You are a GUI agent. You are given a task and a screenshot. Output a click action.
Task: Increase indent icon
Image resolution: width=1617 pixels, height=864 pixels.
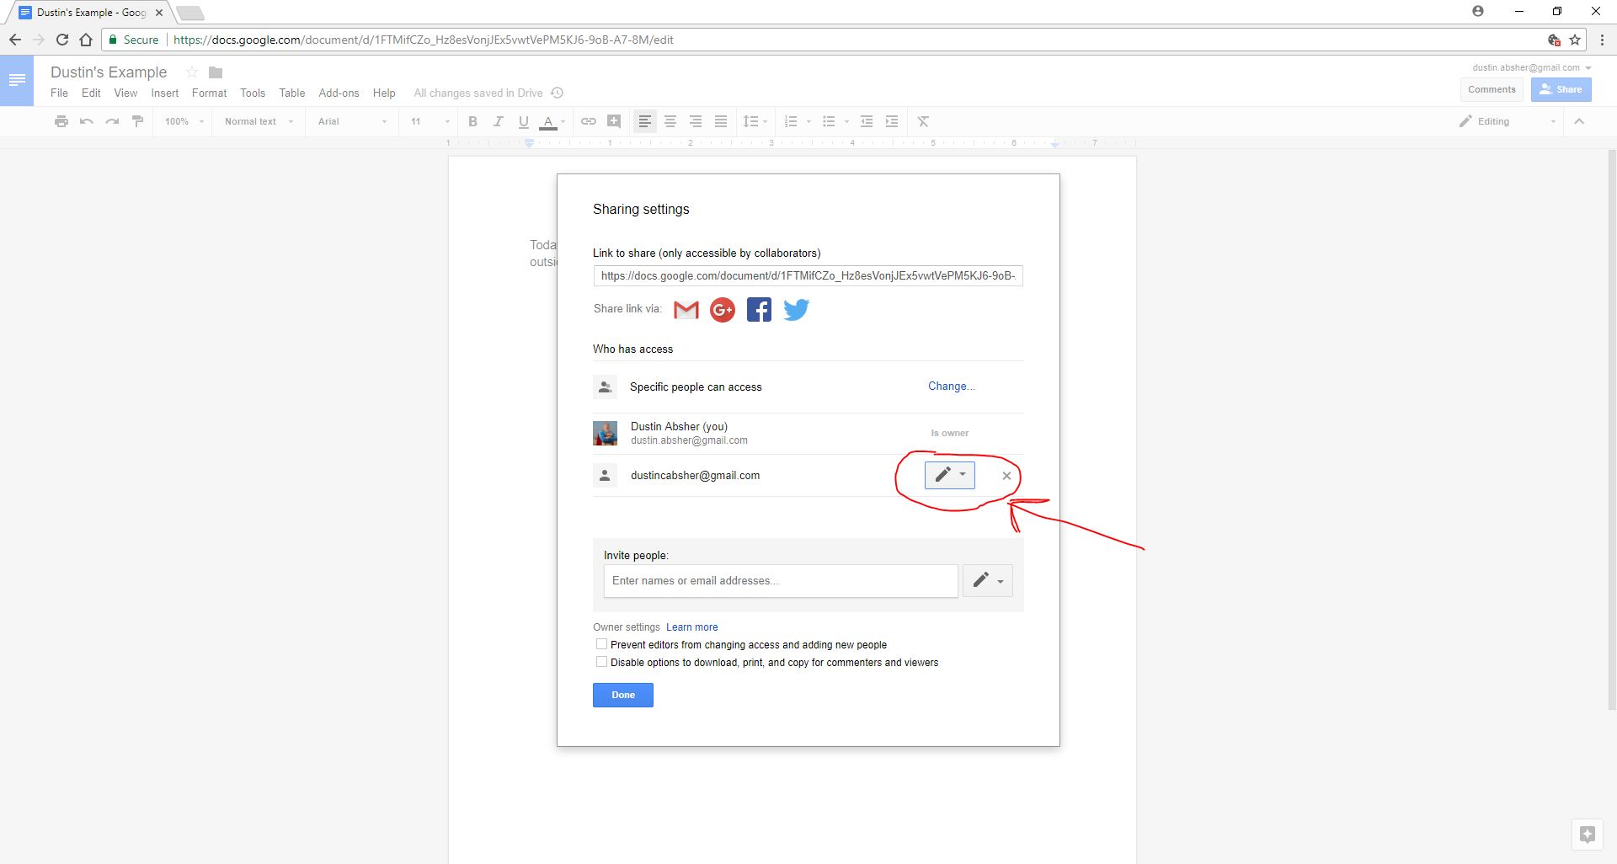click(892, 121)
